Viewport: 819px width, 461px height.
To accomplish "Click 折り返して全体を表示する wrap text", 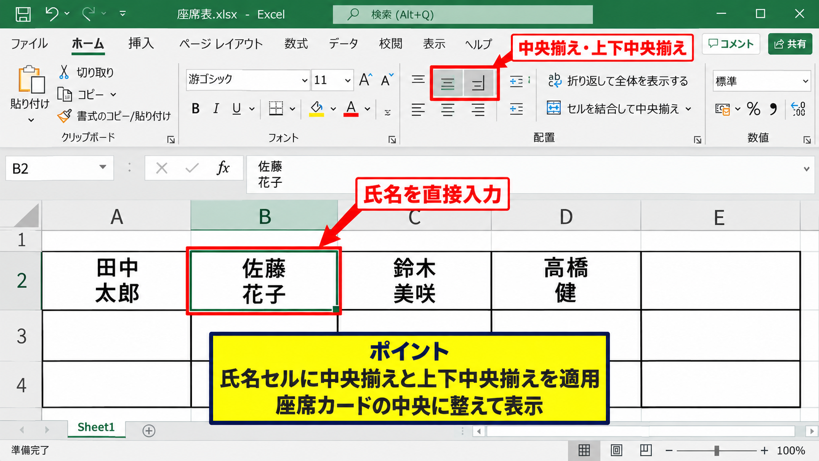I will click(618, 81).
